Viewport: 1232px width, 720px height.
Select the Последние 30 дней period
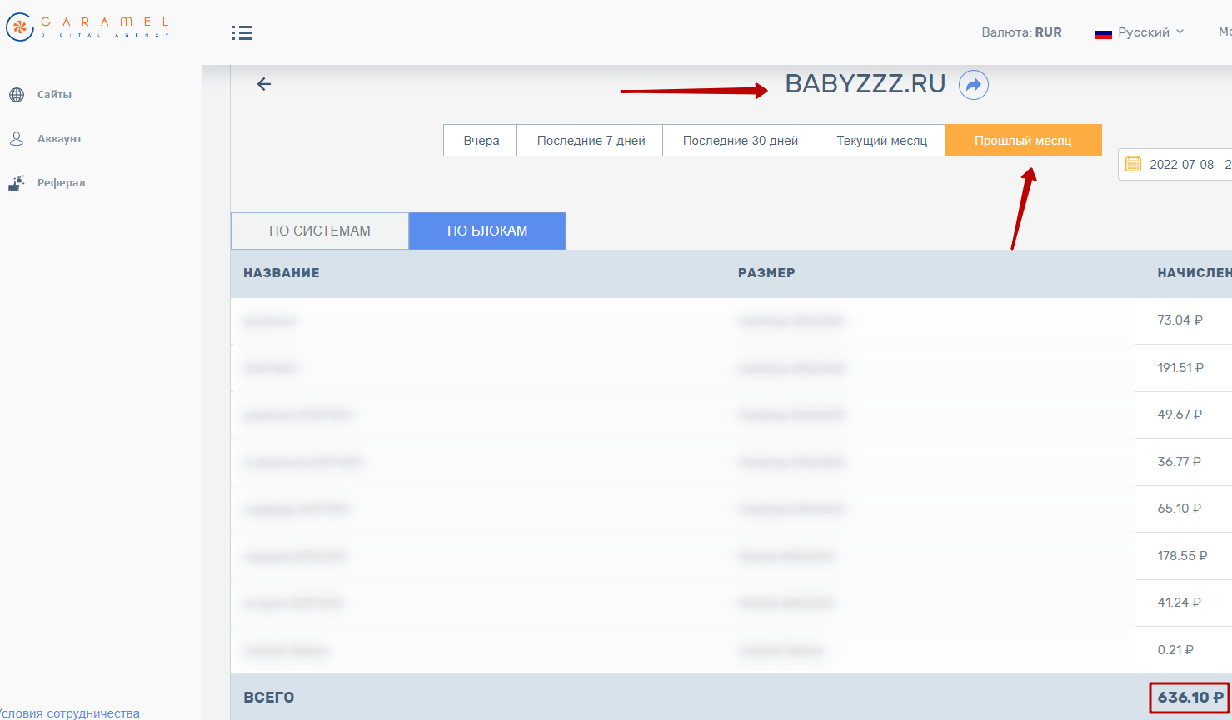click(740, 141)
